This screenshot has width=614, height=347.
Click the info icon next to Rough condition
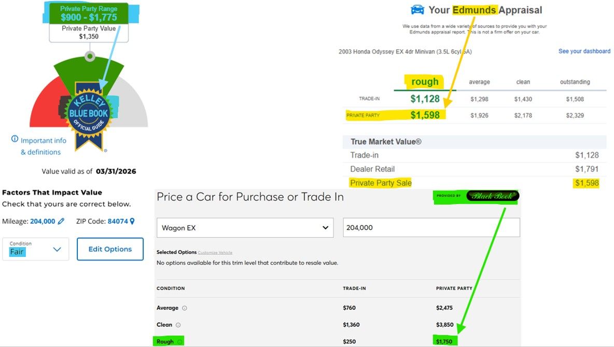pyautogui.click(x=180, y=342)
